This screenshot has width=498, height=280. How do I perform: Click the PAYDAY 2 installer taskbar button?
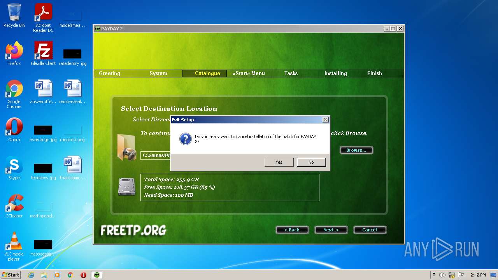click(97, 275)
